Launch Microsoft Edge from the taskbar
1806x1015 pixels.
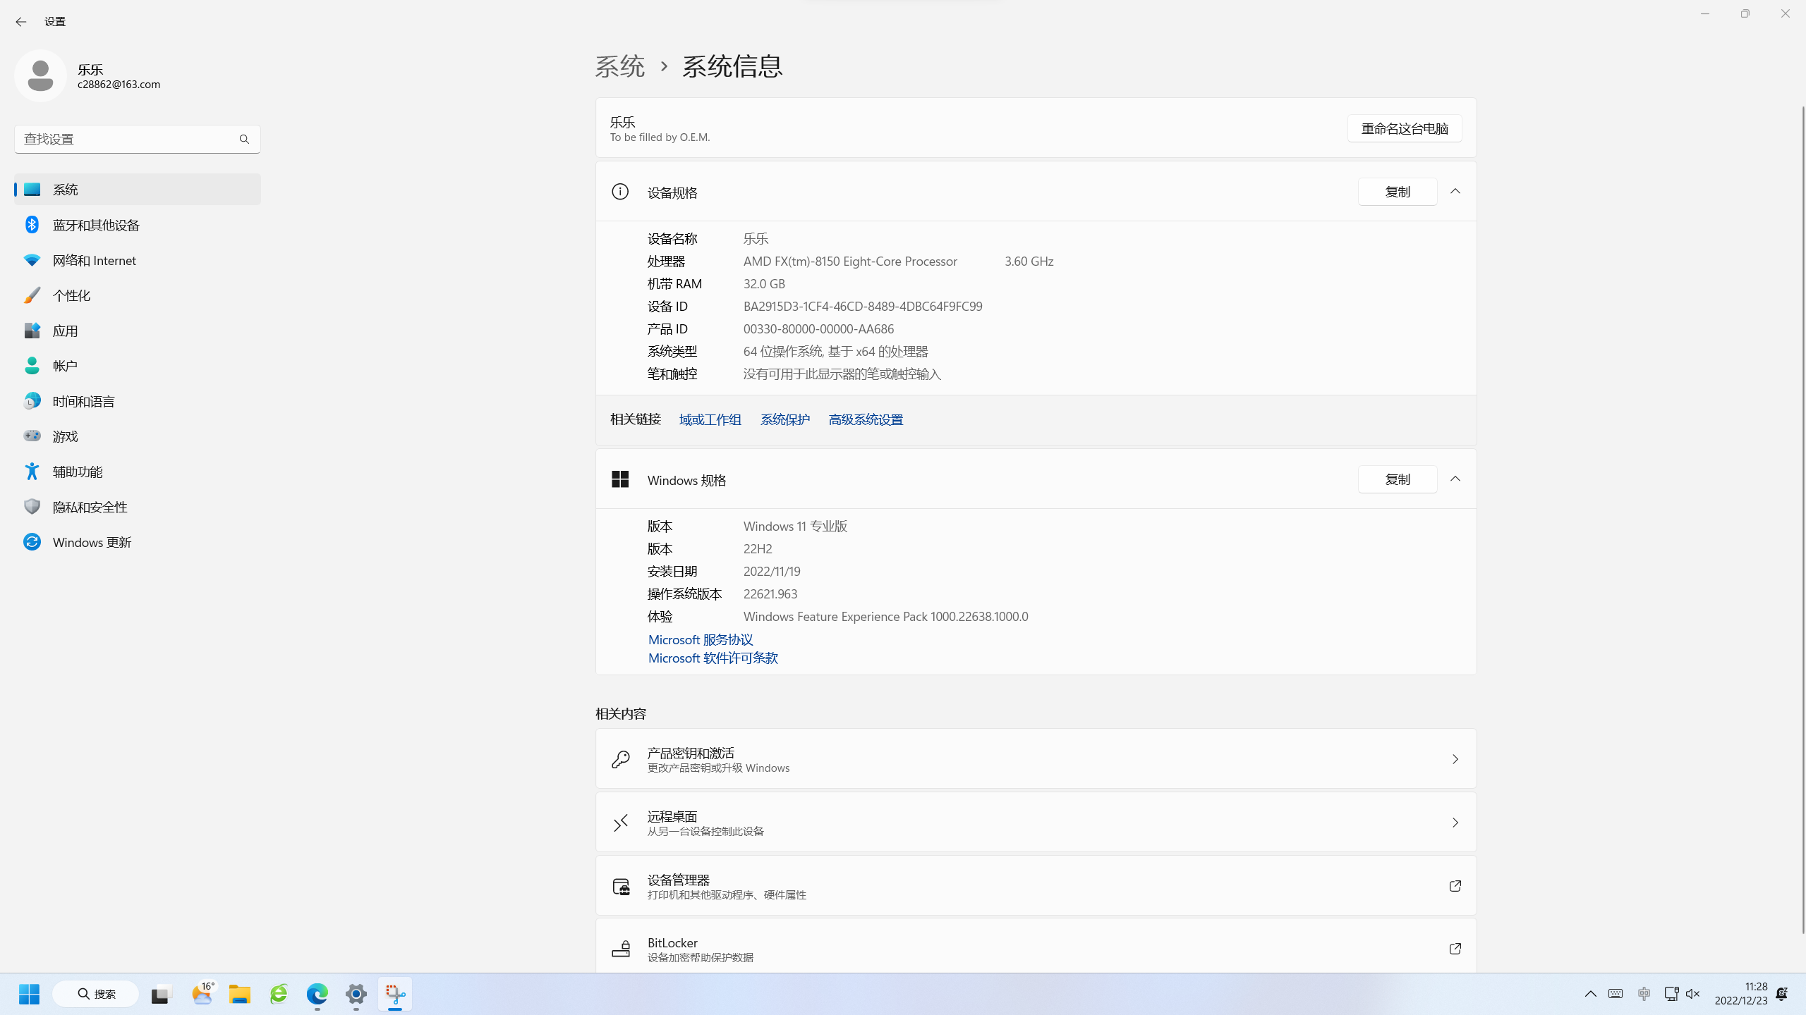click(317, 994)
